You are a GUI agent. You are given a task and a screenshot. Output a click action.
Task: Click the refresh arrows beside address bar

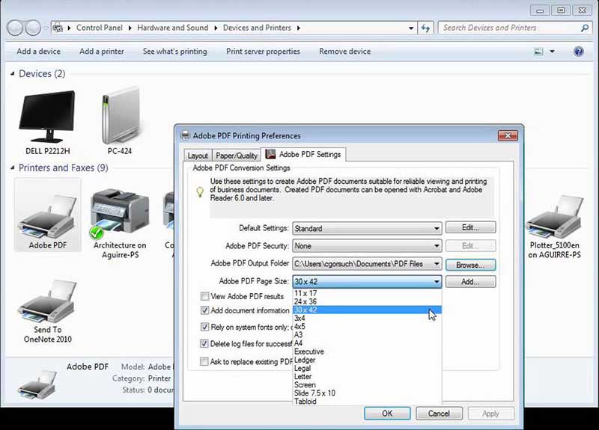[x=425, y=28]
